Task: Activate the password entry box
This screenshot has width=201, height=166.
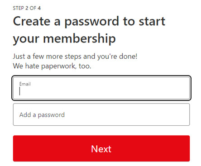Action: click(x=101, y=114)
